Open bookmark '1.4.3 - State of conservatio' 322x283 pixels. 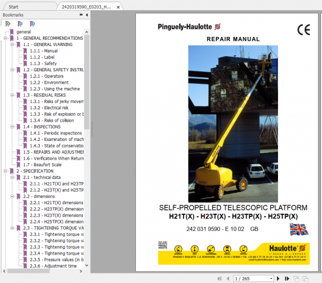57,146
